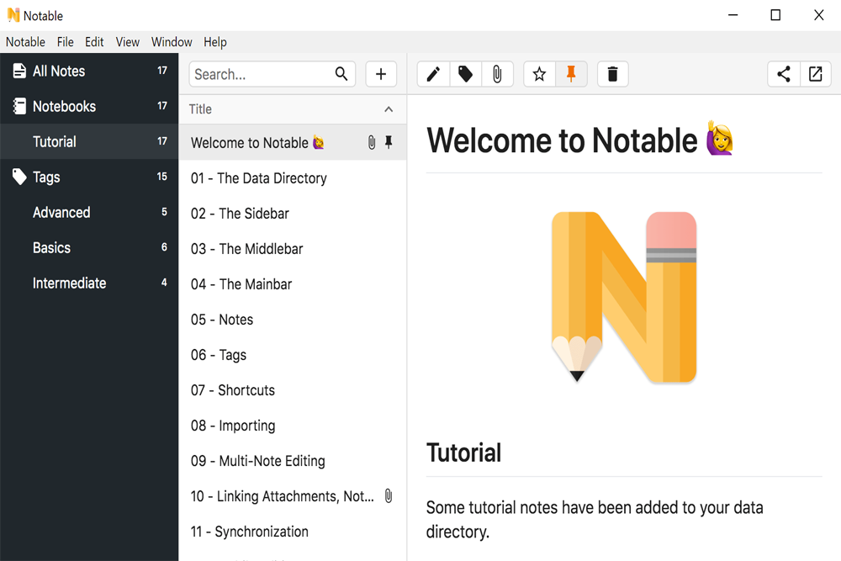Toggle favorite star for this note

pyautogui.click(x=539, y=74)
